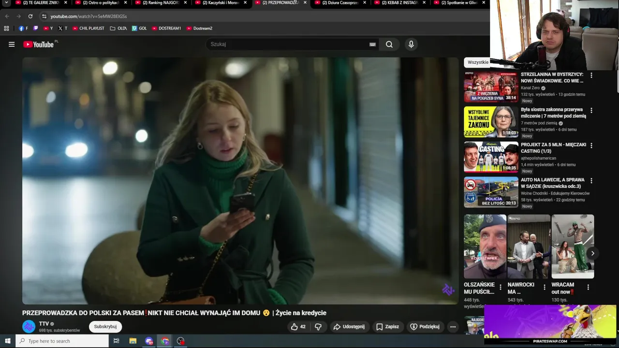Screen dimensions: 619x348
Task: Open the X T bookmark
Action: tap(62, 29)
